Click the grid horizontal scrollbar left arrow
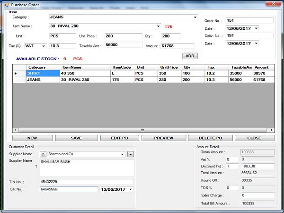 pyautogui.click(x=16, y=130)
